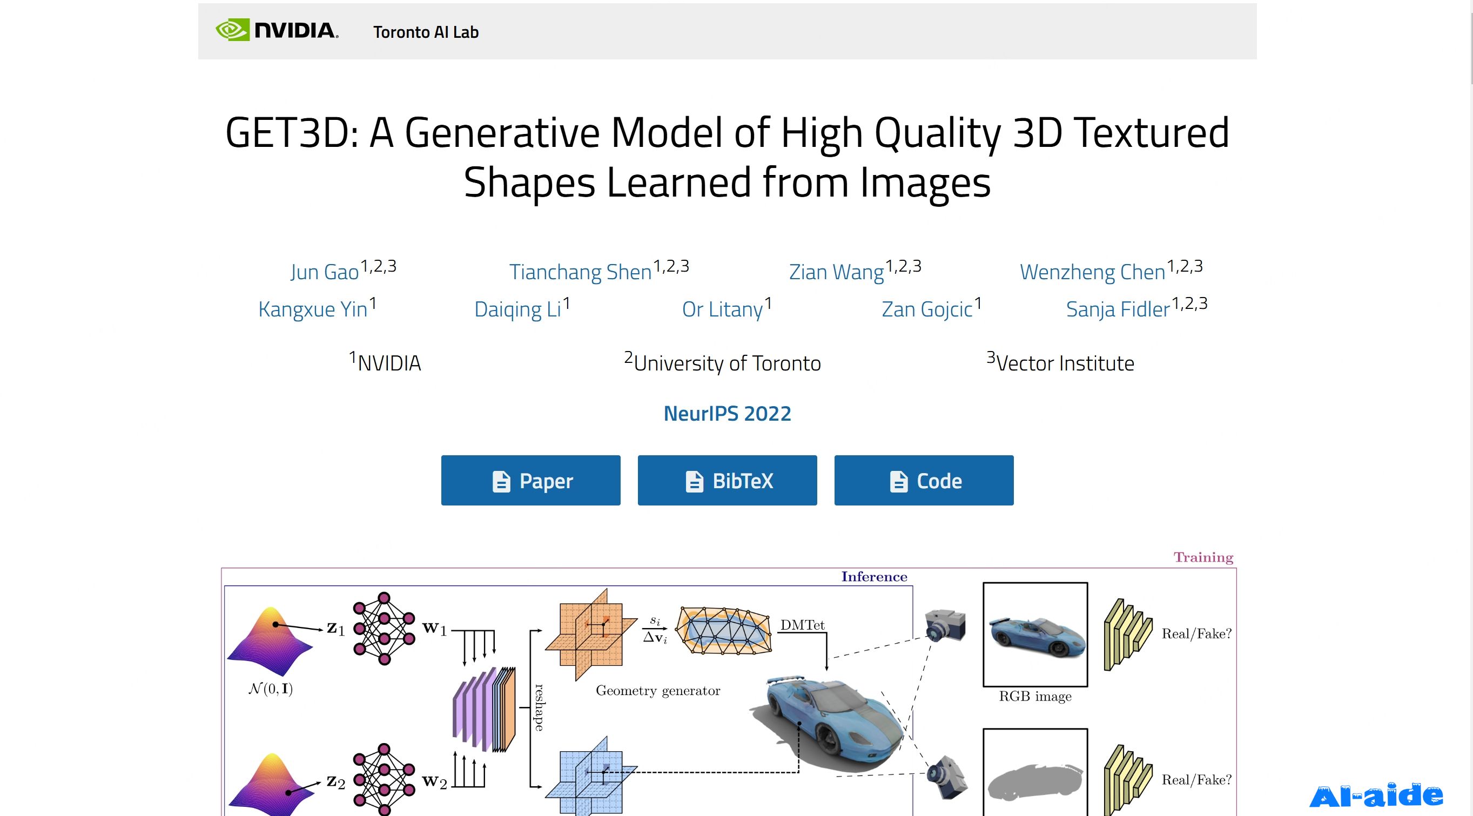Open Daiqing Li's author link
Screen dimensions: 1473x816
point(517,309)
